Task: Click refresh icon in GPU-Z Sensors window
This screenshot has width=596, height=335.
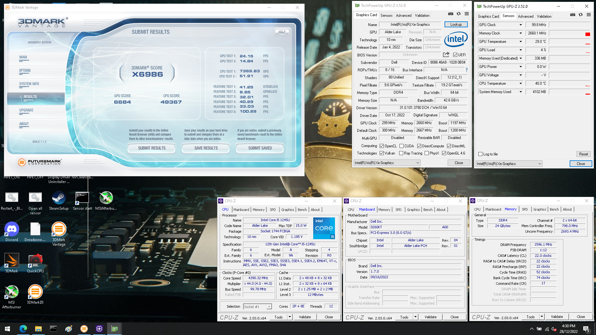Action: coord(580,15)
